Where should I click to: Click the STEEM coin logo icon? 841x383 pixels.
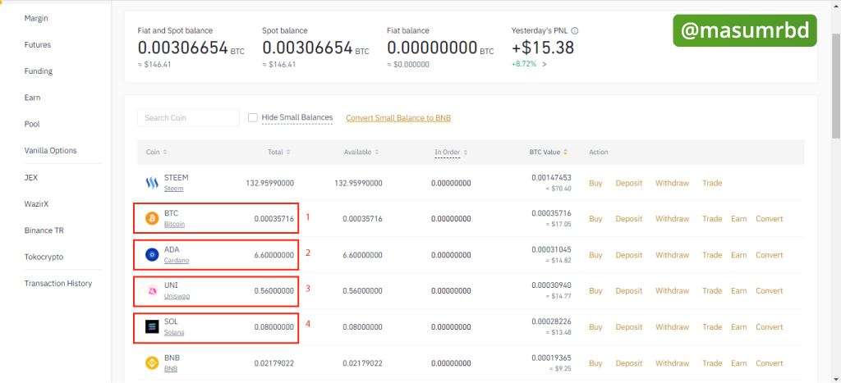152,183
